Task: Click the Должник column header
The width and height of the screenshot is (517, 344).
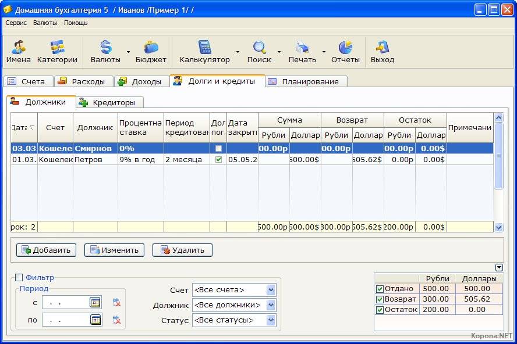Action: (95, 127)
